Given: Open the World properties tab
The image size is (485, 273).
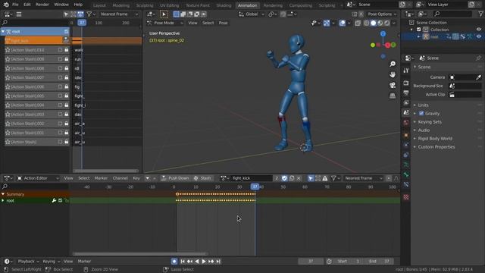Looking at the screenshot, I should (406, 123).
